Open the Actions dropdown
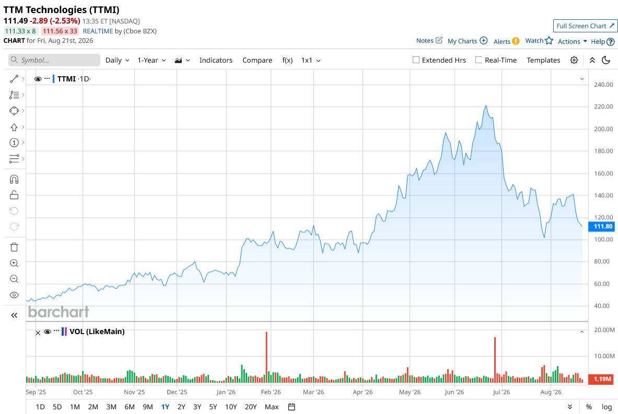 (x=572, y=41)
